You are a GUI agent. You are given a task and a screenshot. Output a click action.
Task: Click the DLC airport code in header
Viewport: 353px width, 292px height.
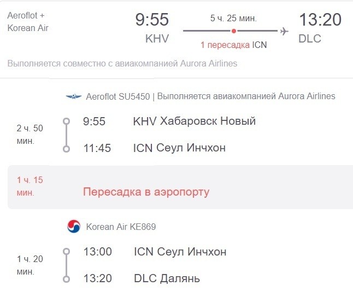(310, 39)
